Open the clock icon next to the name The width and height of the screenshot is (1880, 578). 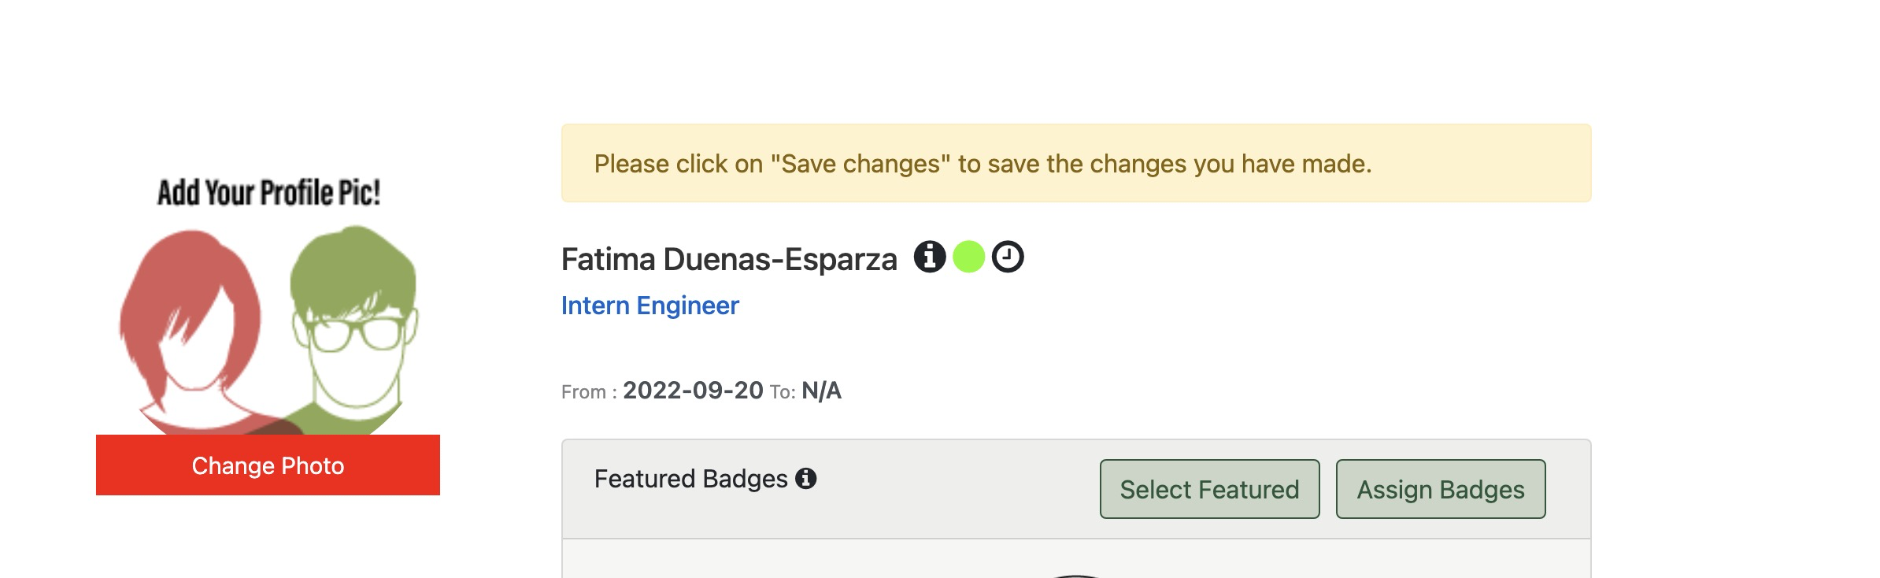1008,257
